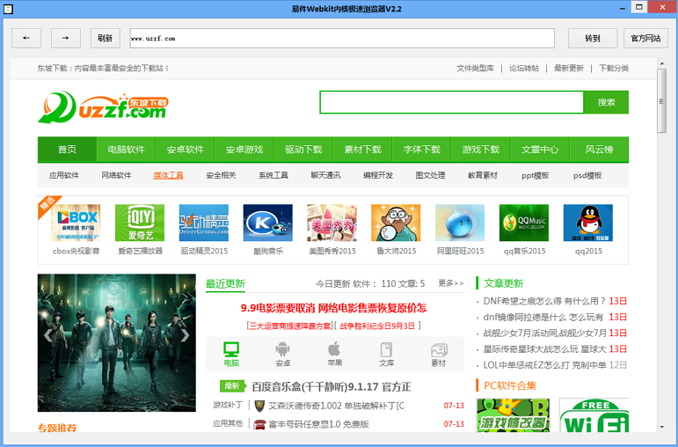This screenshot has width=678, height=447.
Task: Open the 三大运营商提速降费方案 link
Action: 288,326
